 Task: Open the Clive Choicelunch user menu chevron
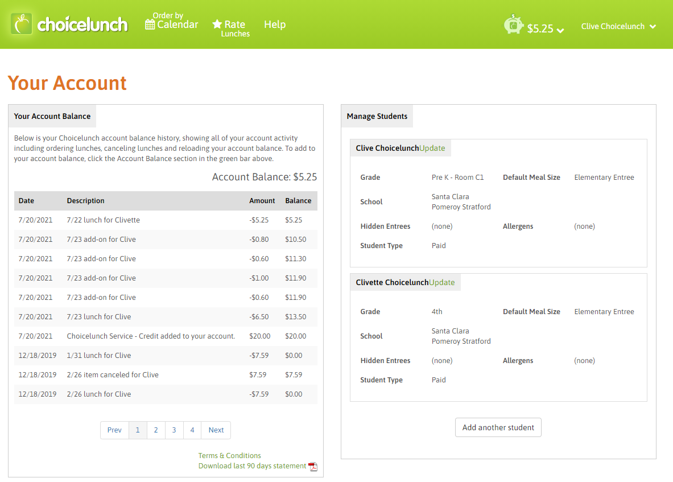653,27
